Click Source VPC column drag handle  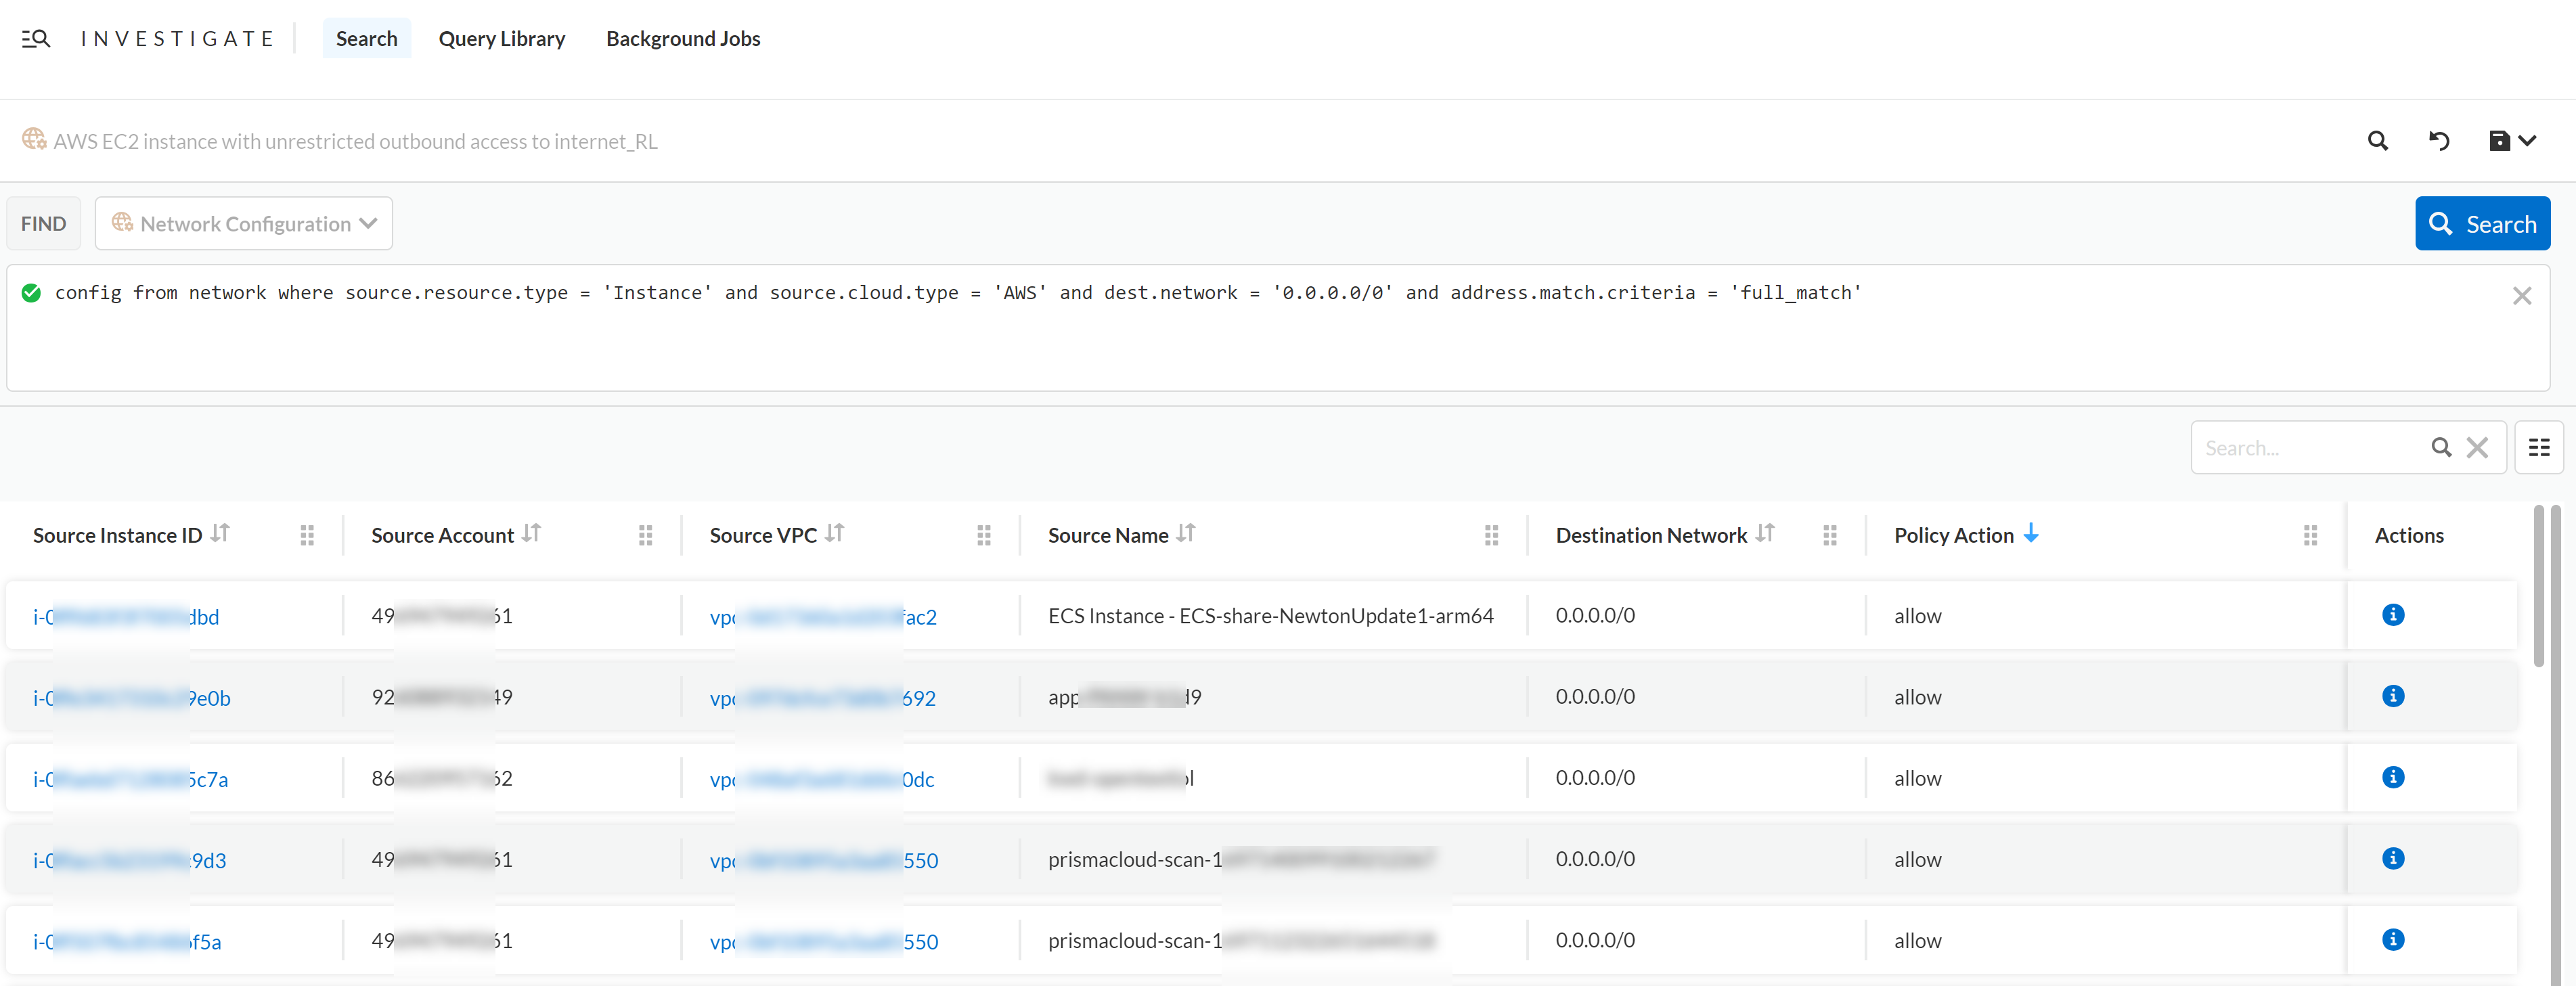coord(984,536)
